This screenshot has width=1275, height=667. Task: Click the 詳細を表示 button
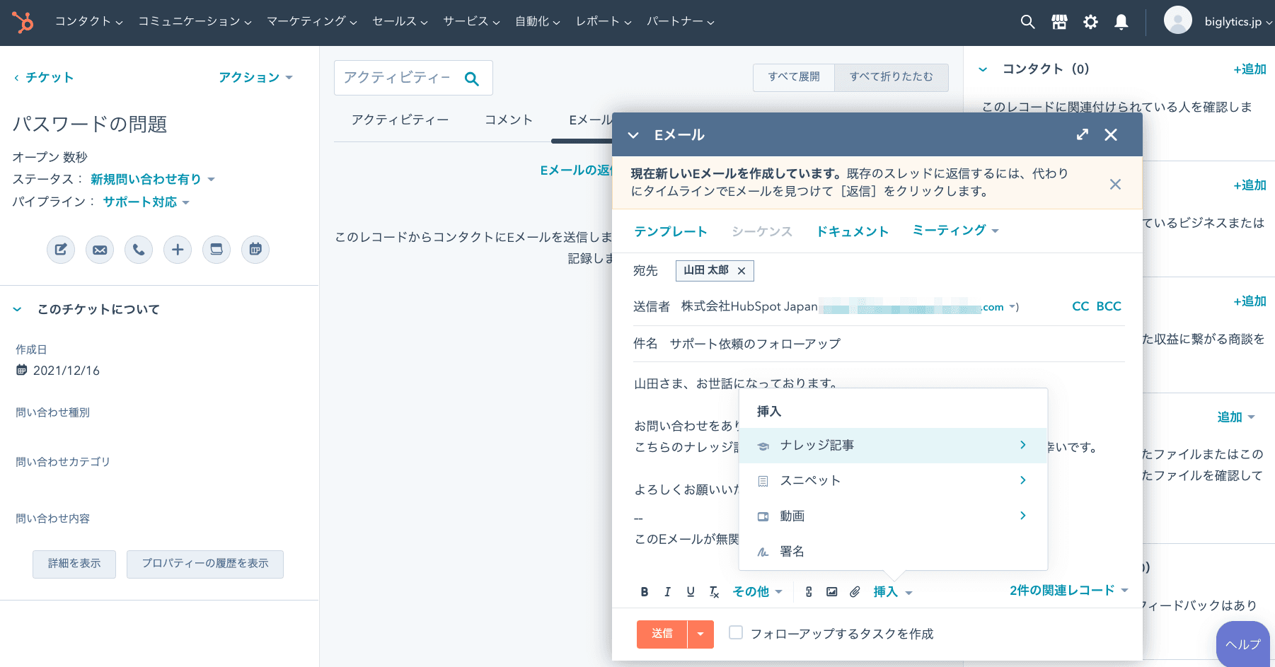[x=74, y=564]
